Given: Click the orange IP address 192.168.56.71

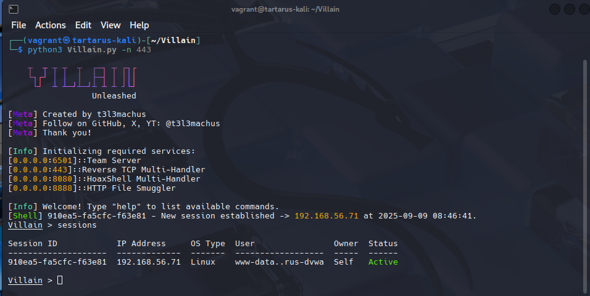Looking at the screenshot, I should 327,216.
